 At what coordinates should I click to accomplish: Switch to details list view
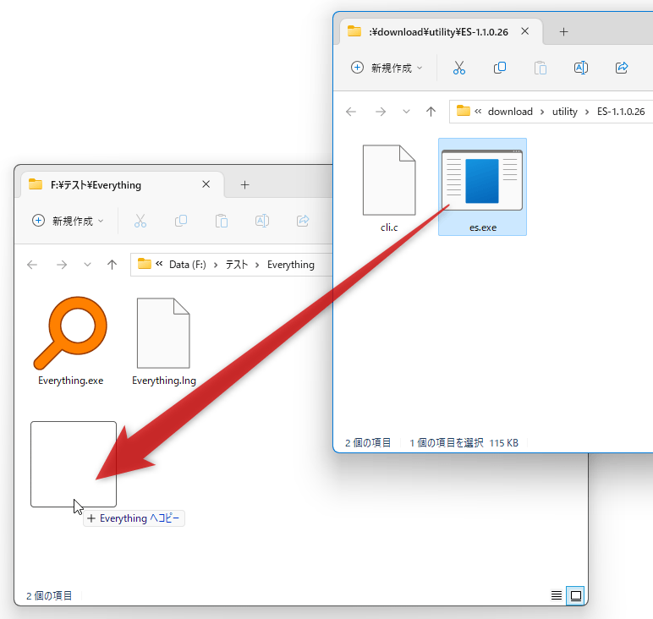click(557, 595)
